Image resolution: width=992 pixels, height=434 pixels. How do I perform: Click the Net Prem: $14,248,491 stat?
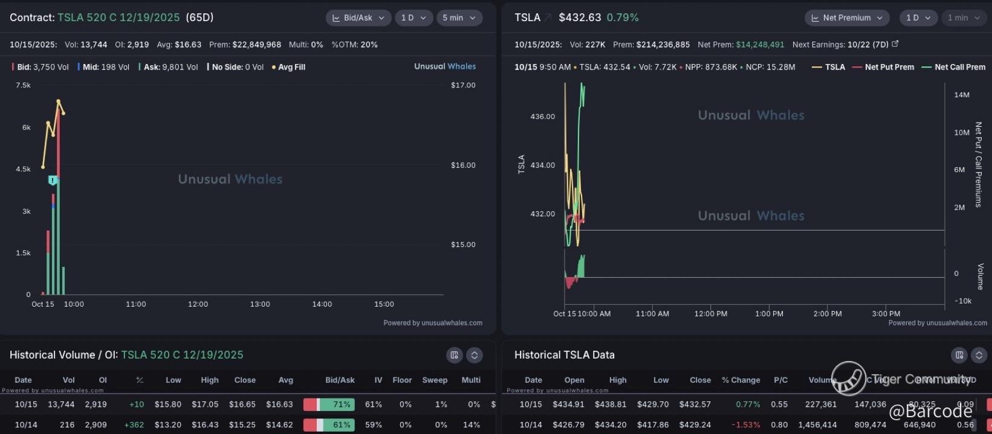pyautogui.click(x=741, y=45)
